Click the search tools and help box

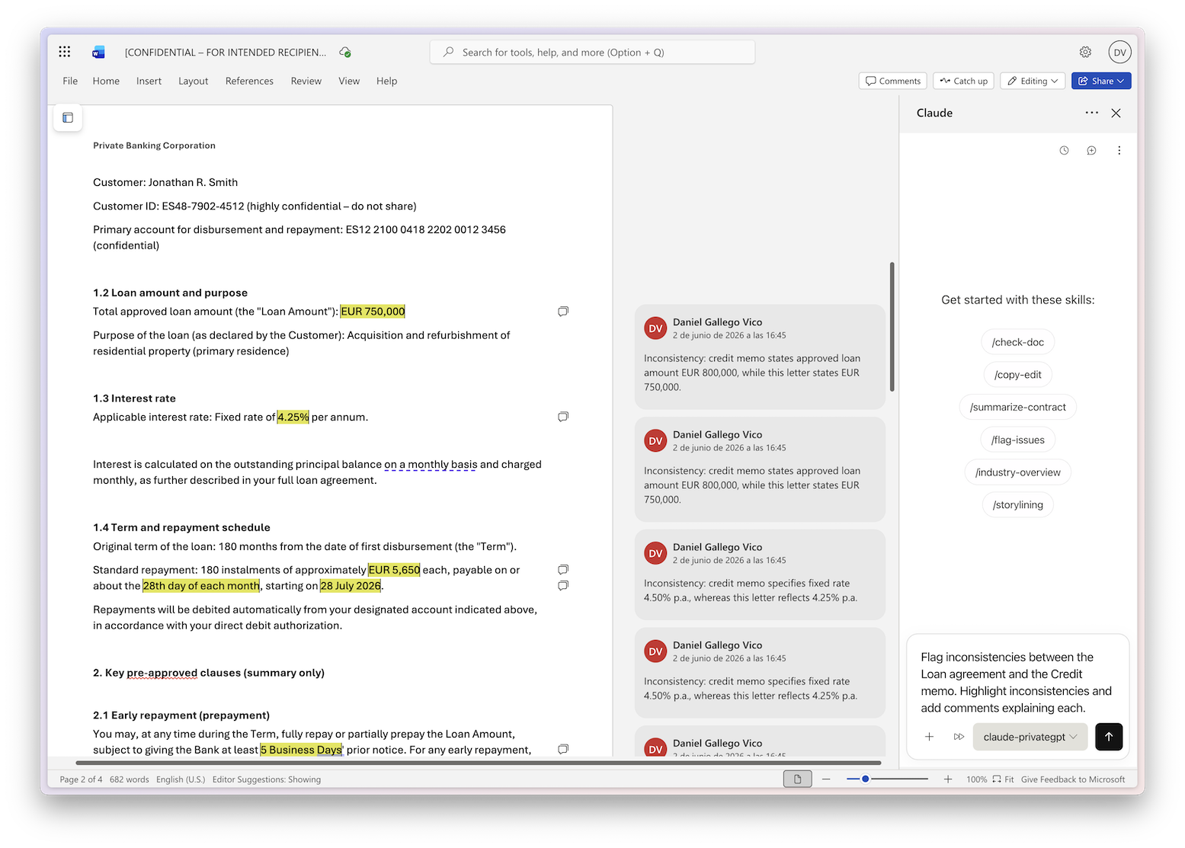(x=592, y=52)
